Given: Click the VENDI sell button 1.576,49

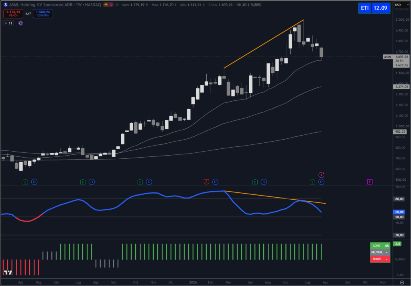Looking at the screenshot, I should [13, 14].
